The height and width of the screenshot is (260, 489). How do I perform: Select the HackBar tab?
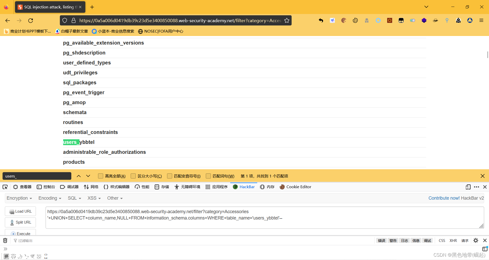pyautogui.click(x=244, y=187)
